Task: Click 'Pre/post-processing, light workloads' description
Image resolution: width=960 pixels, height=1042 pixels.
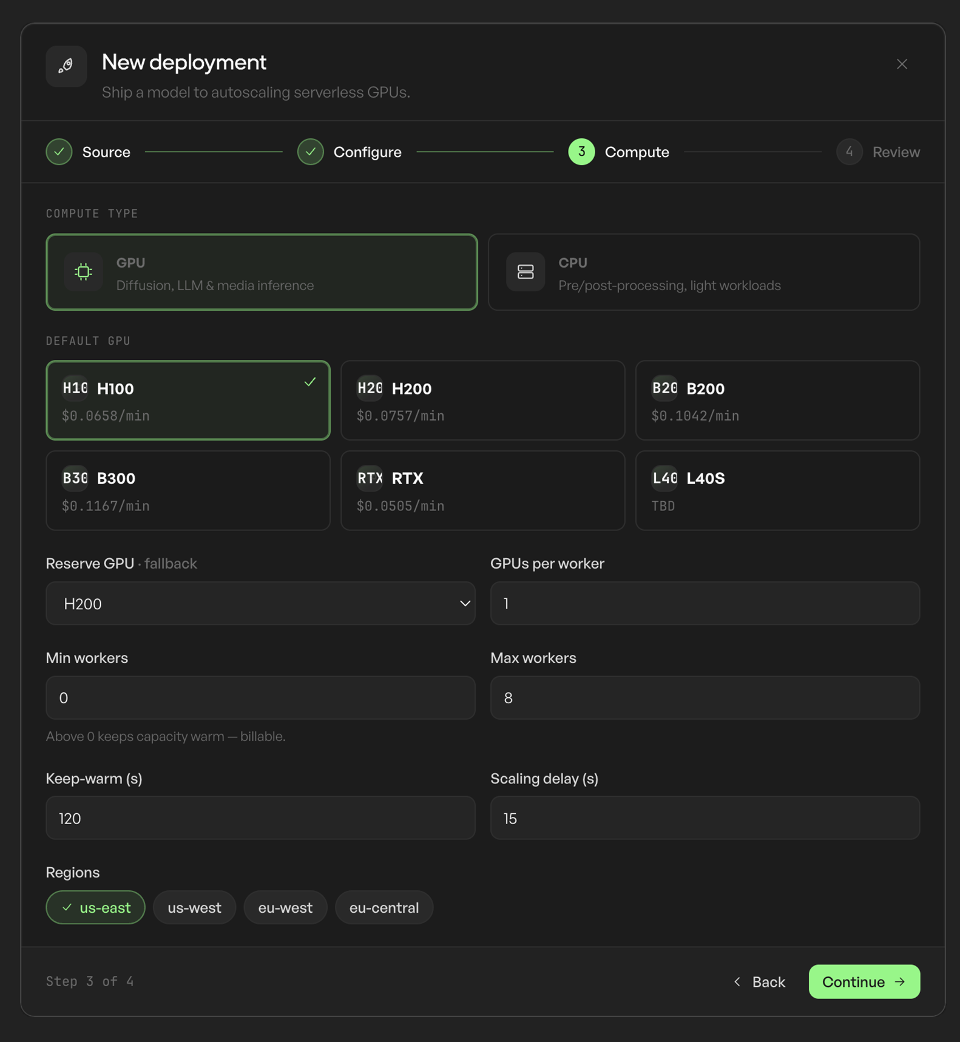Action: [669, 285]
